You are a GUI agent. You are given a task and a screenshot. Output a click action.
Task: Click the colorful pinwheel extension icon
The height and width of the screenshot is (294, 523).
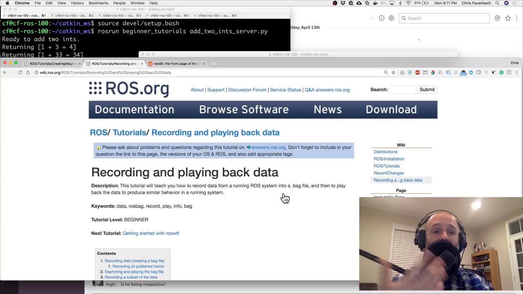433,72
